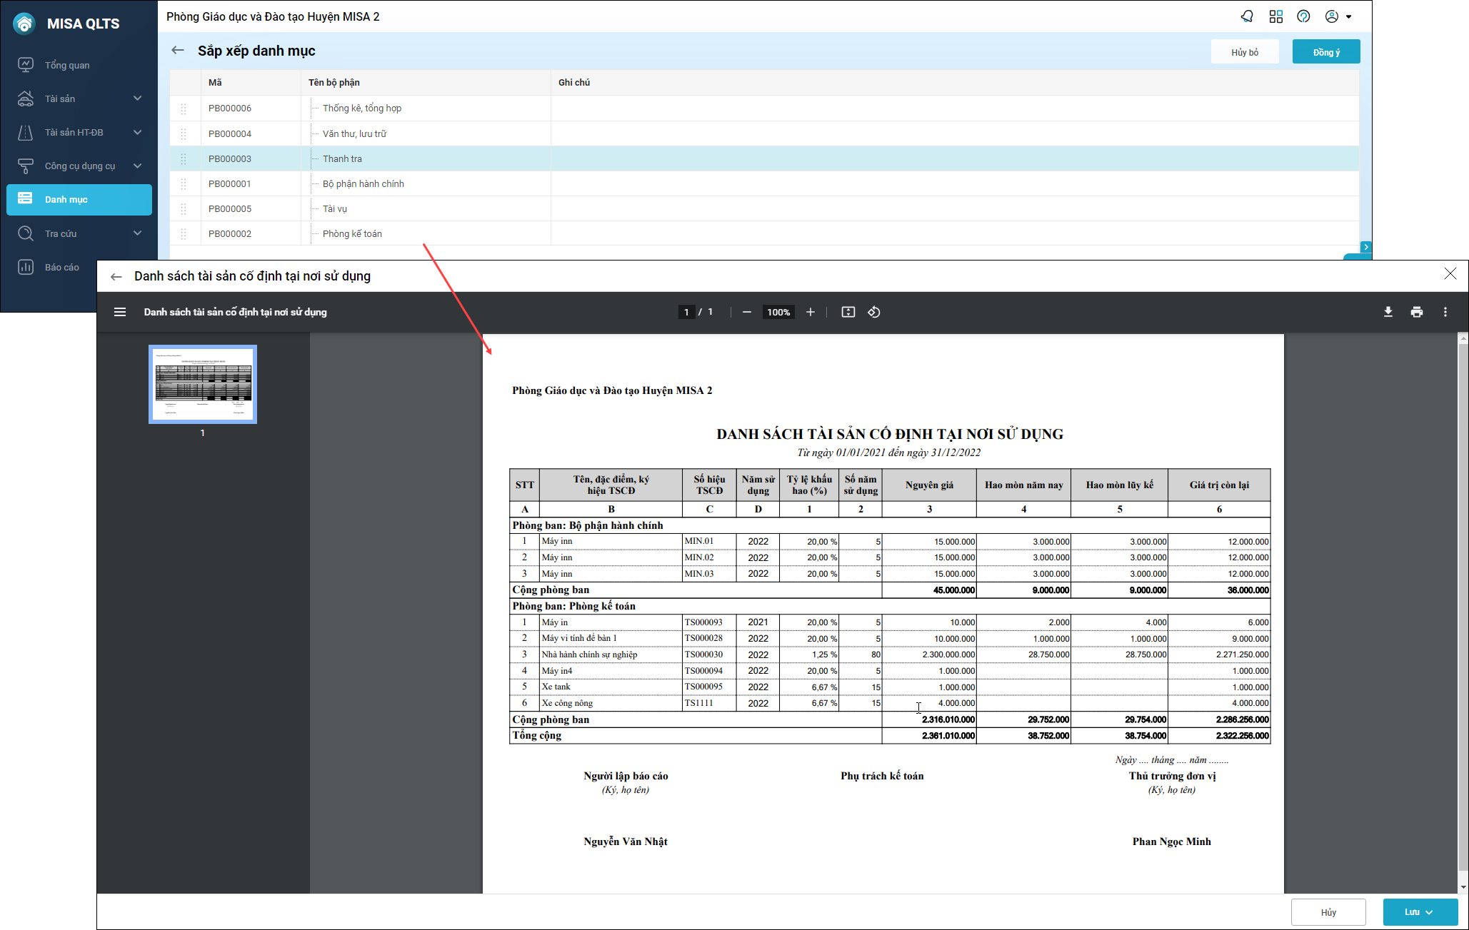Fit PDF page to width

point(848,312)
